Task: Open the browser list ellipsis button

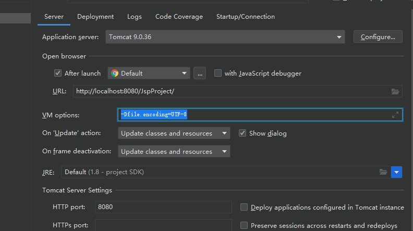Action: tap(200, 73)
